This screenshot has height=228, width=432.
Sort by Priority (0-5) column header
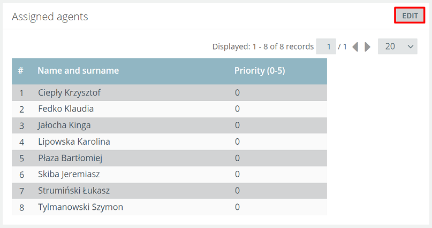[x=260, y=70]
